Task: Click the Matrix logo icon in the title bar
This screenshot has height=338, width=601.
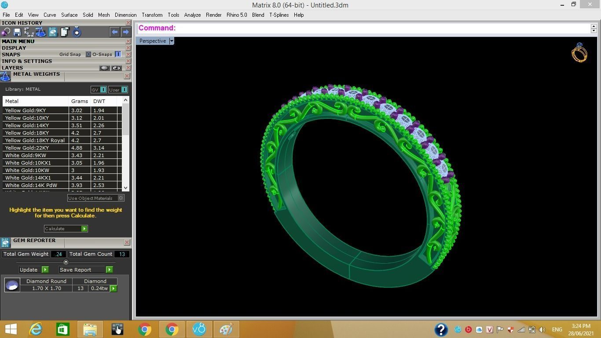Action: click(4, 5)
